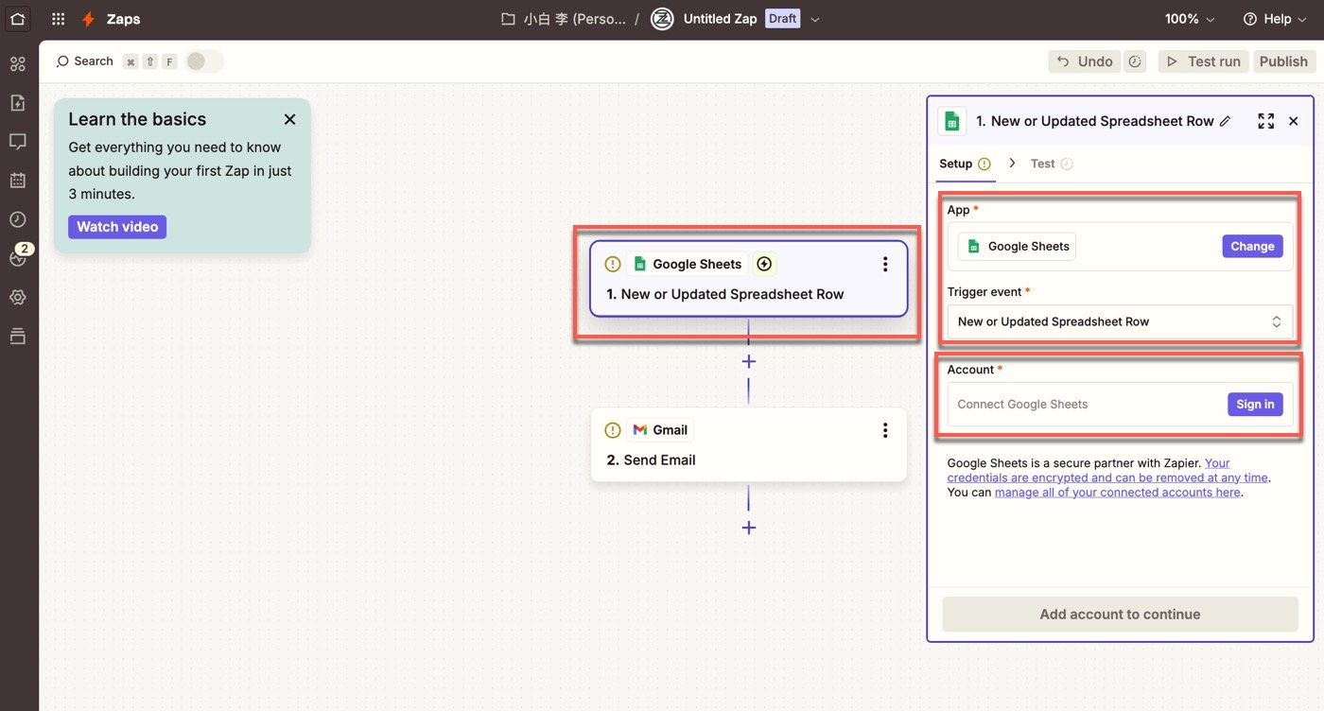Open the comments speech-bubble sidebar icon
The height and width of the screenshot is (711, 1324).
(x=18, y=142)
